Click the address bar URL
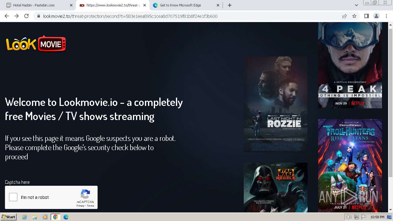Image resolution: width=393 pixels, height=221 pixels. tap(130, 16)
